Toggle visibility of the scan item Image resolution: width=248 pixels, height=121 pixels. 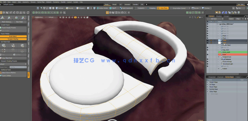207,54
